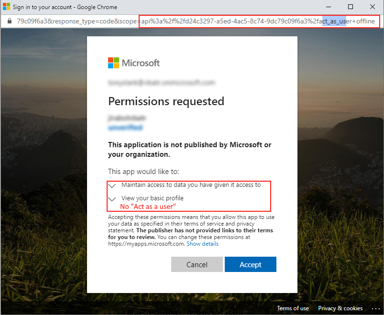The image size is (384, 315).
Task: Click the Microsoft logo in dialog
Action: coord(134,63)
